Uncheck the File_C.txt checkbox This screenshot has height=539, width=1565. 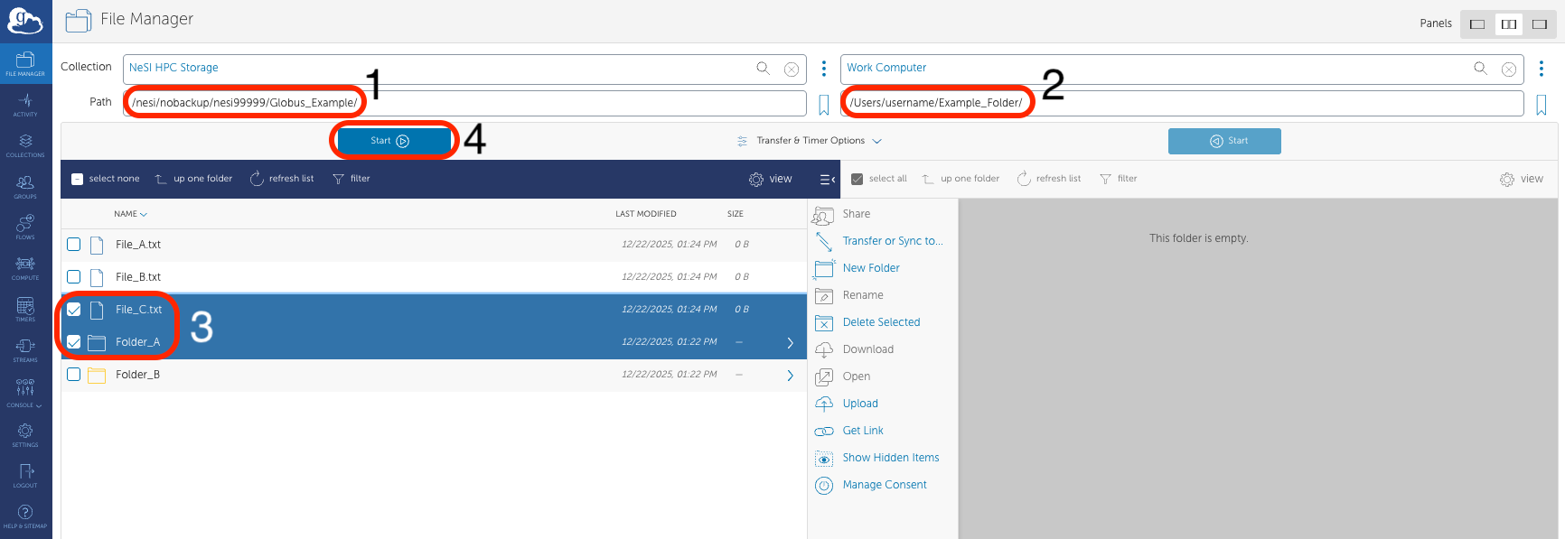tap(74, 310)
